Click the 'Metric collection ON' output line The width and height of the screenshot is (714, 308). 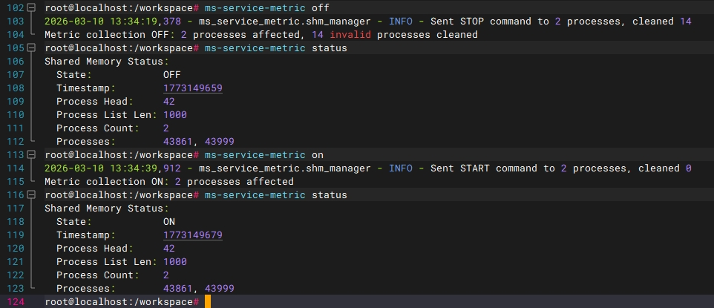click(169, 182)
